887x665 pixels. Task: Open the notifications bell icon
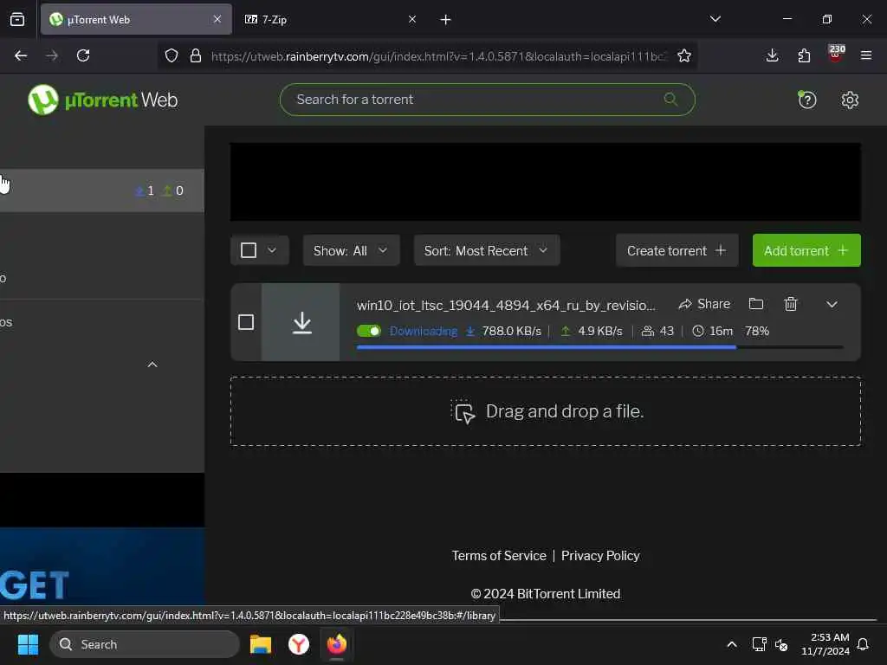(863, 644)
